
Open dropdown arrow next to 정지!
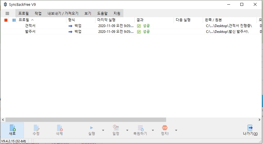pos(176,130)
